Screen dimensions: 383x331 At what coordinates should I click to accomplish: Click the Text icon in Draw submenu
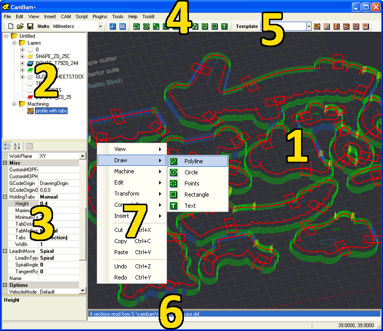click(173, 206)
